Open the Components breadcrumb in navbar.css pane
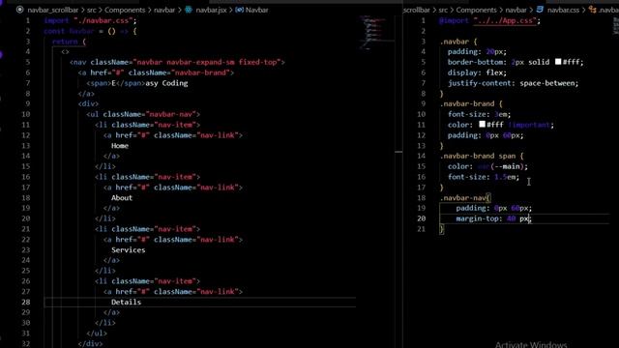Viewport: 619px width, 348px height. (476, 11)
